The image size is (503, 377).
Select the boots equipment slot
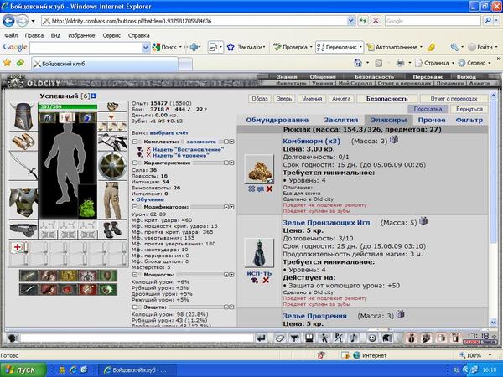pos(112,230)
